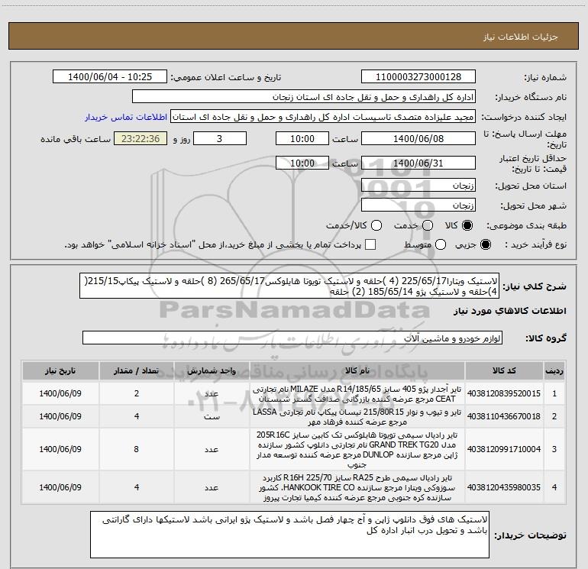Viewport: 588px width, 569px height.
Task: Click the تعداد / مقدار column header
Action: 137,370
